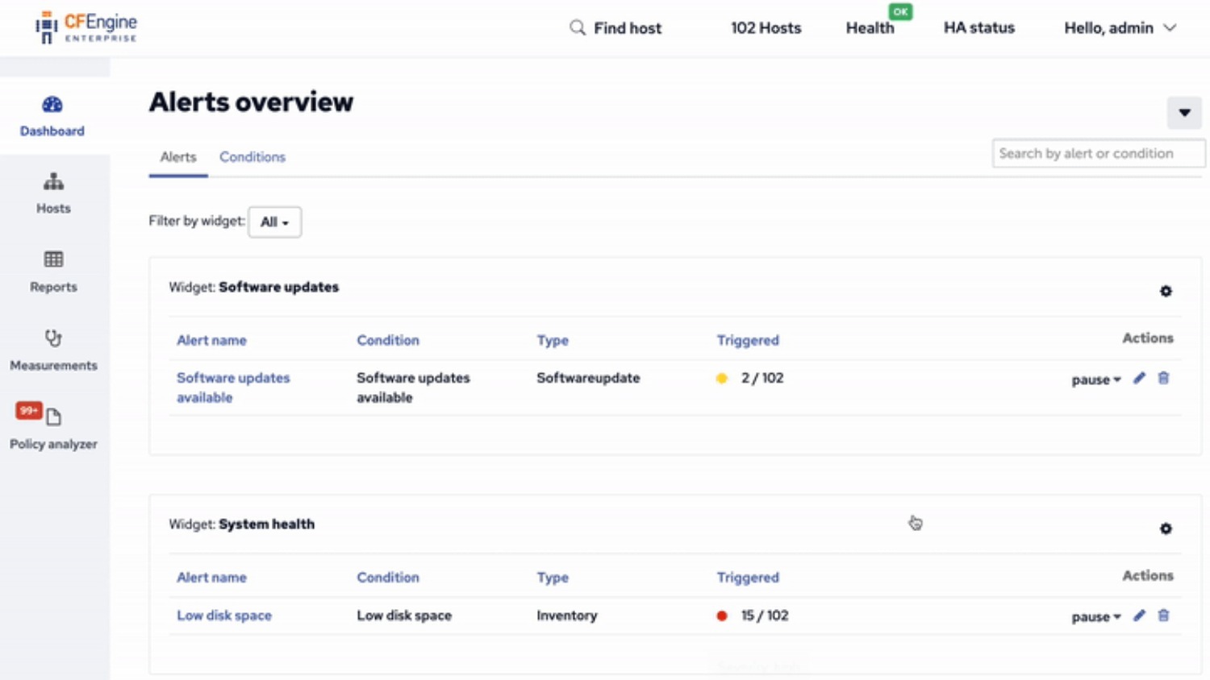Screen dimensions: 1210x680
Task: Click the Find host magnifier icon
Action: [x=577, y=27]
